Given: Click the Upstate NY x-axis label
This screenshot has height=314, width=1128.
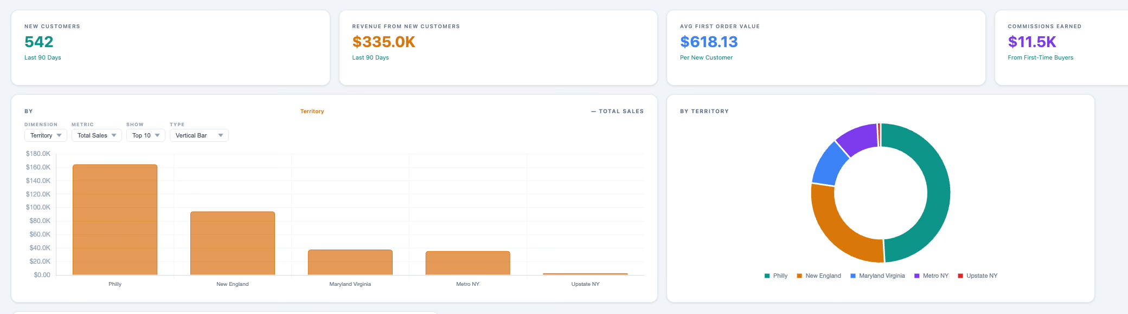Looking at the screenshot, I should click(586, 284).
